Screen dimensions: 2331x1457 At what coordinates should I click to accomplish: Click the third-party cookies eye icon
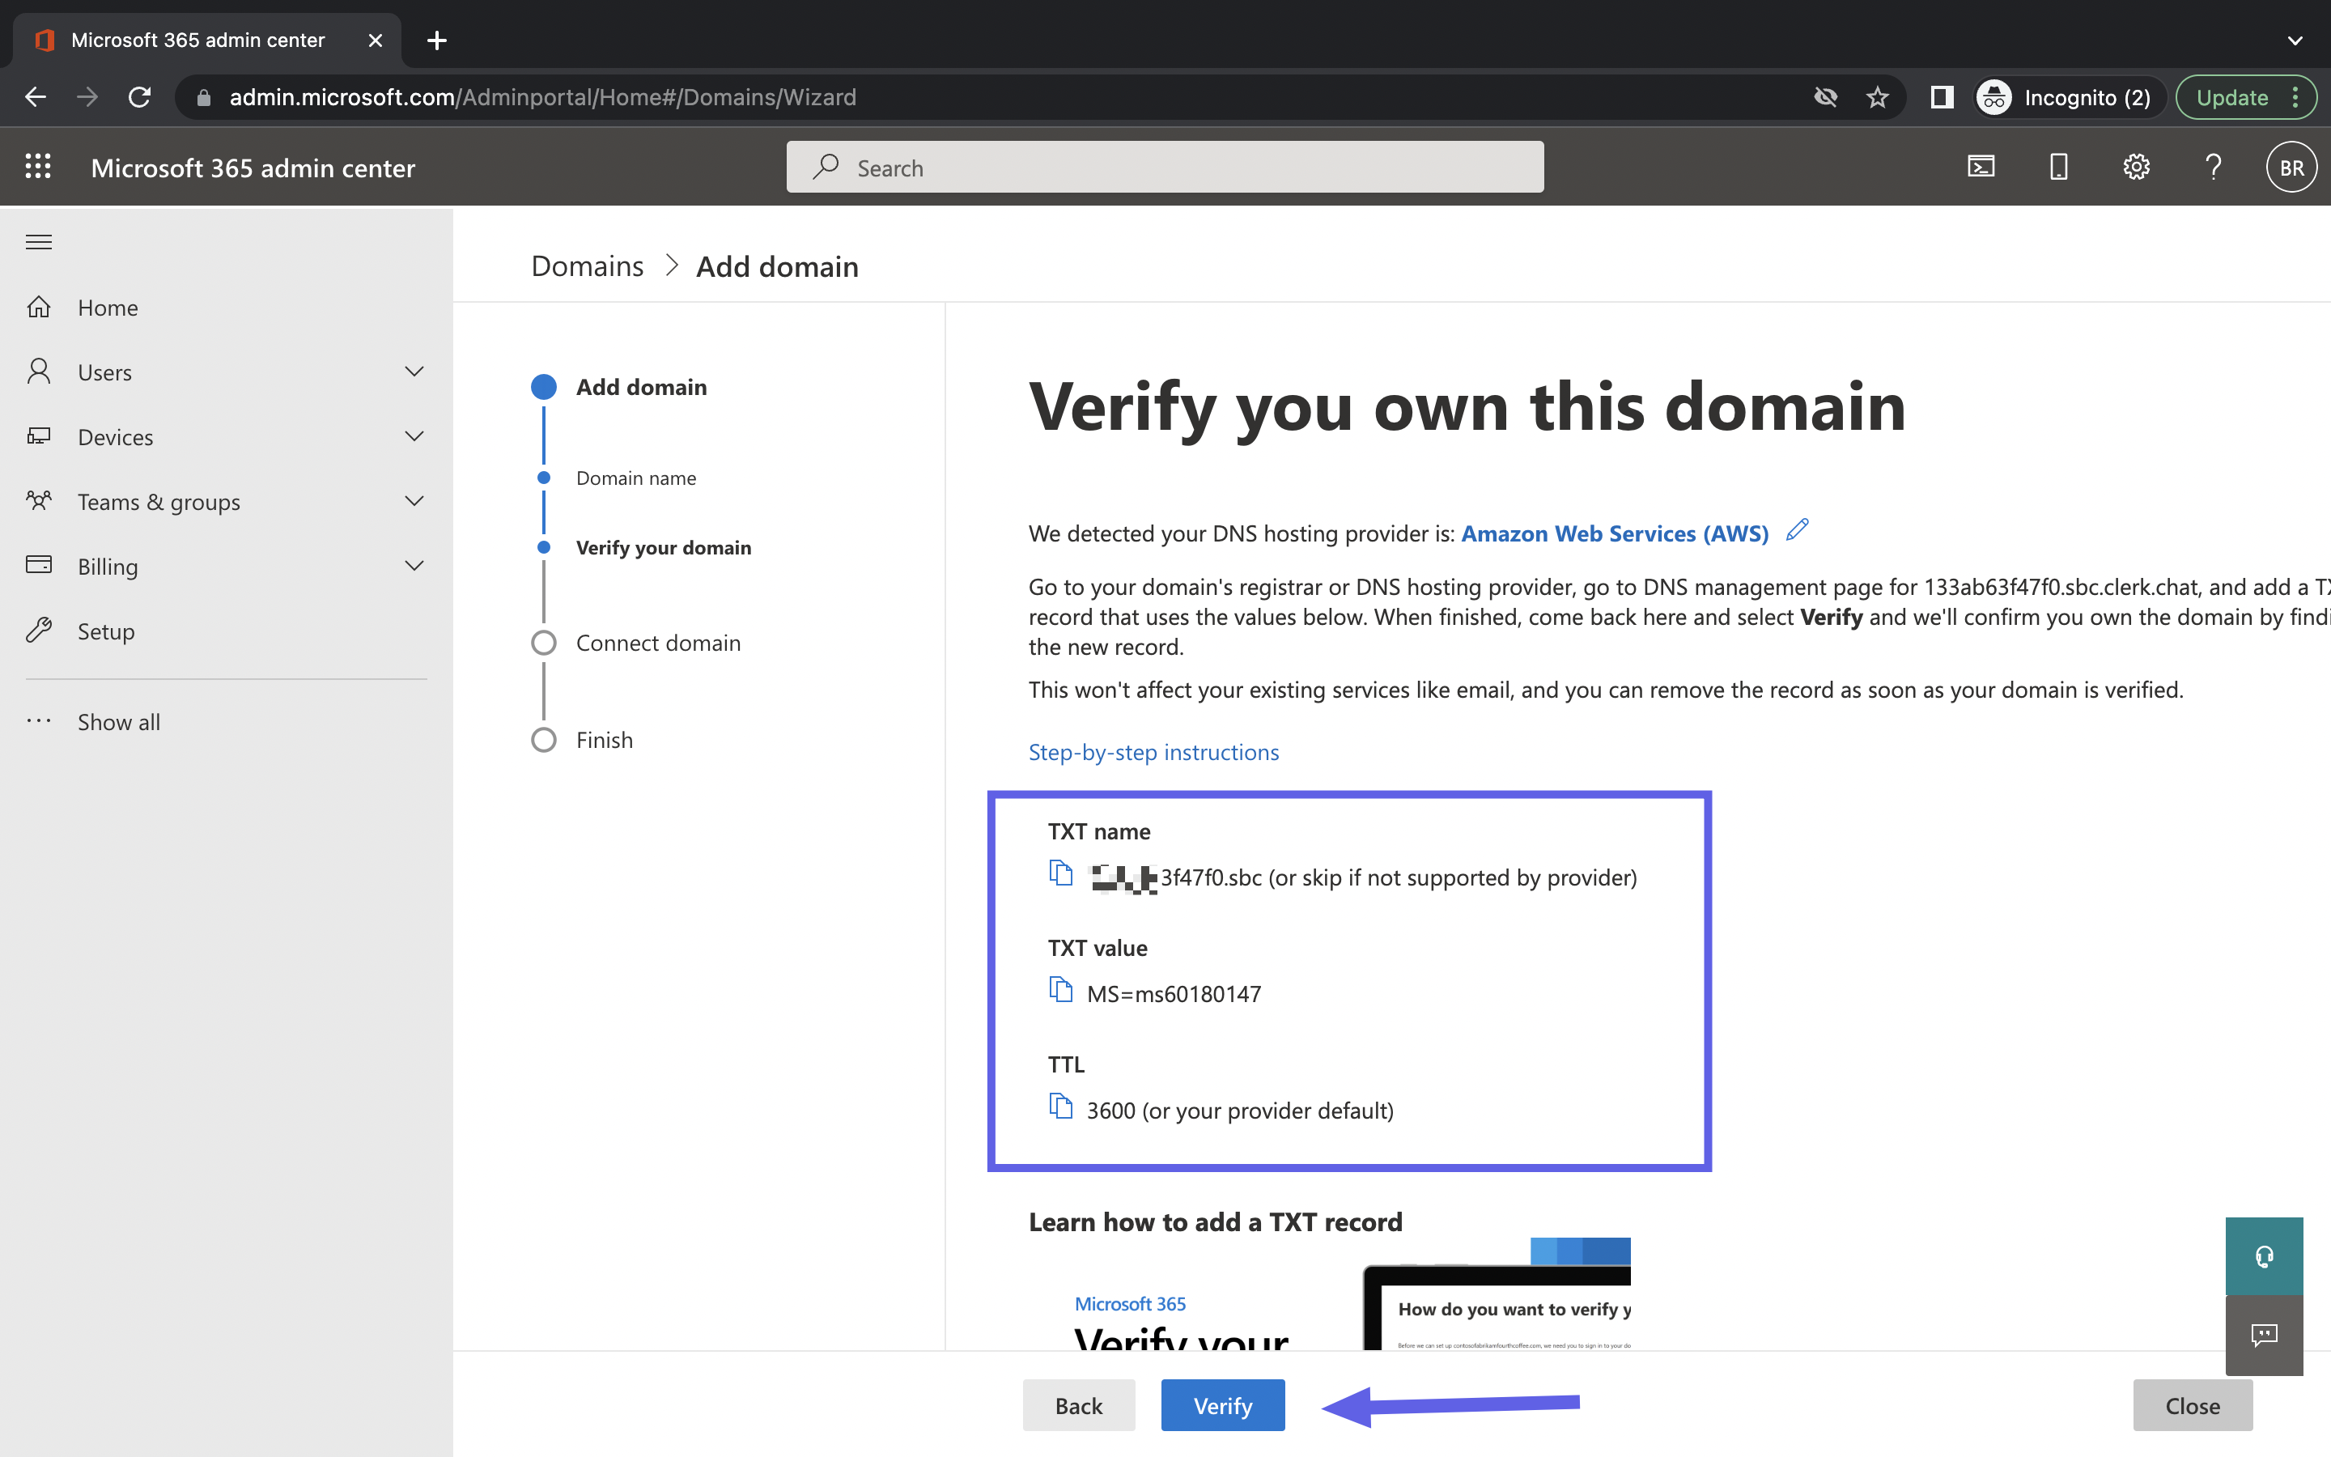coord(1825,97)
